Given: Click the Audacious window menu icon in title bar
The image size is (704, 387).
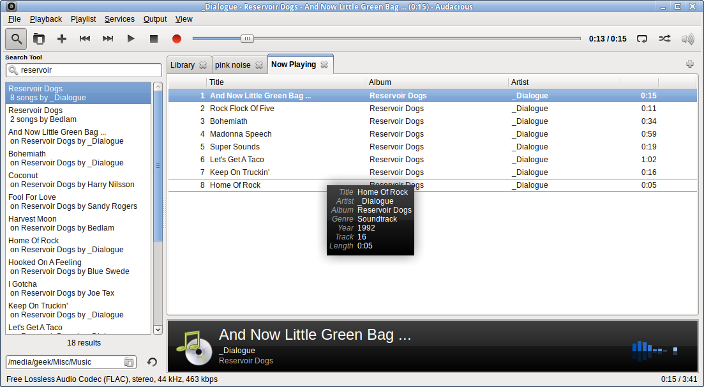Looking at the screenshot, I should click(x=11, y=6).
